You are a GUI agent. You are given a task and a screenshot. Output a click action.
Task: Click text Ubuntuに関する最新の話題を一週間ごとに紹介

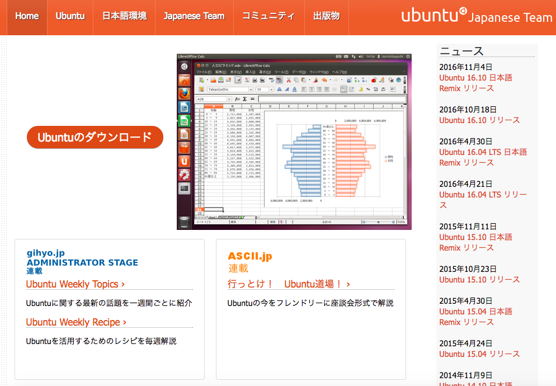(109, 303)
